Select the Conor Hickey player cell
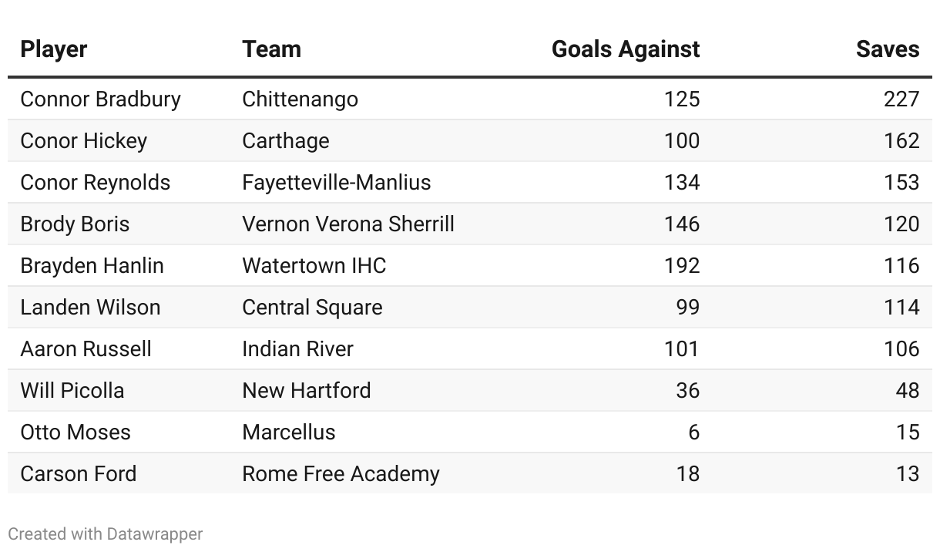The height and width of the screenshot is (552, 940). (x=83, y=141)
